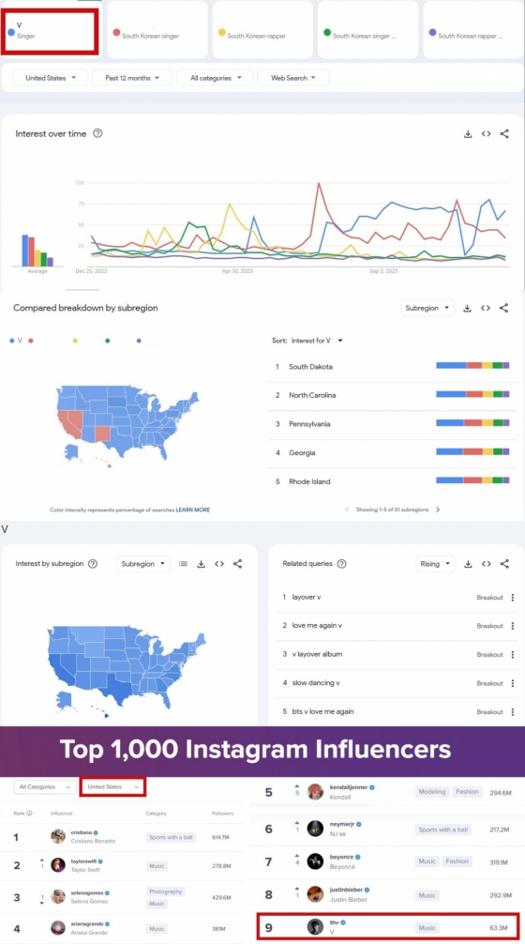525x944 pixels.
Task: Share the Compared breakdown by subregion panel
Action: 504,308
